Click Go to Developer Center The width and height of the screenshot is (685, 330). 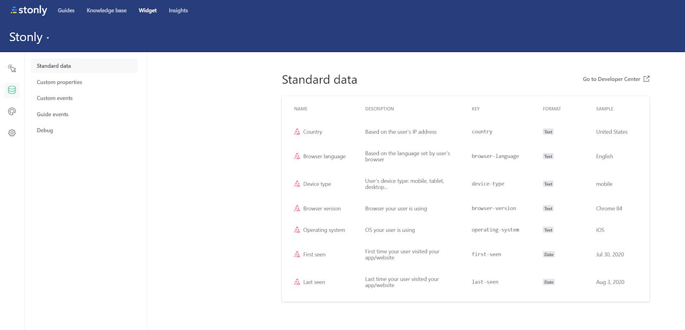(x=611, y=79)
